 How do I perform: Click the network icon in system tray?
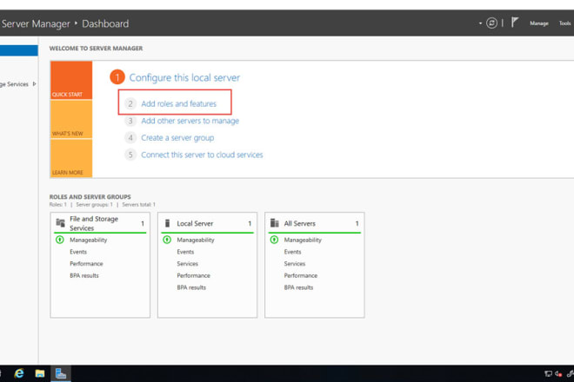pos(549,373)
